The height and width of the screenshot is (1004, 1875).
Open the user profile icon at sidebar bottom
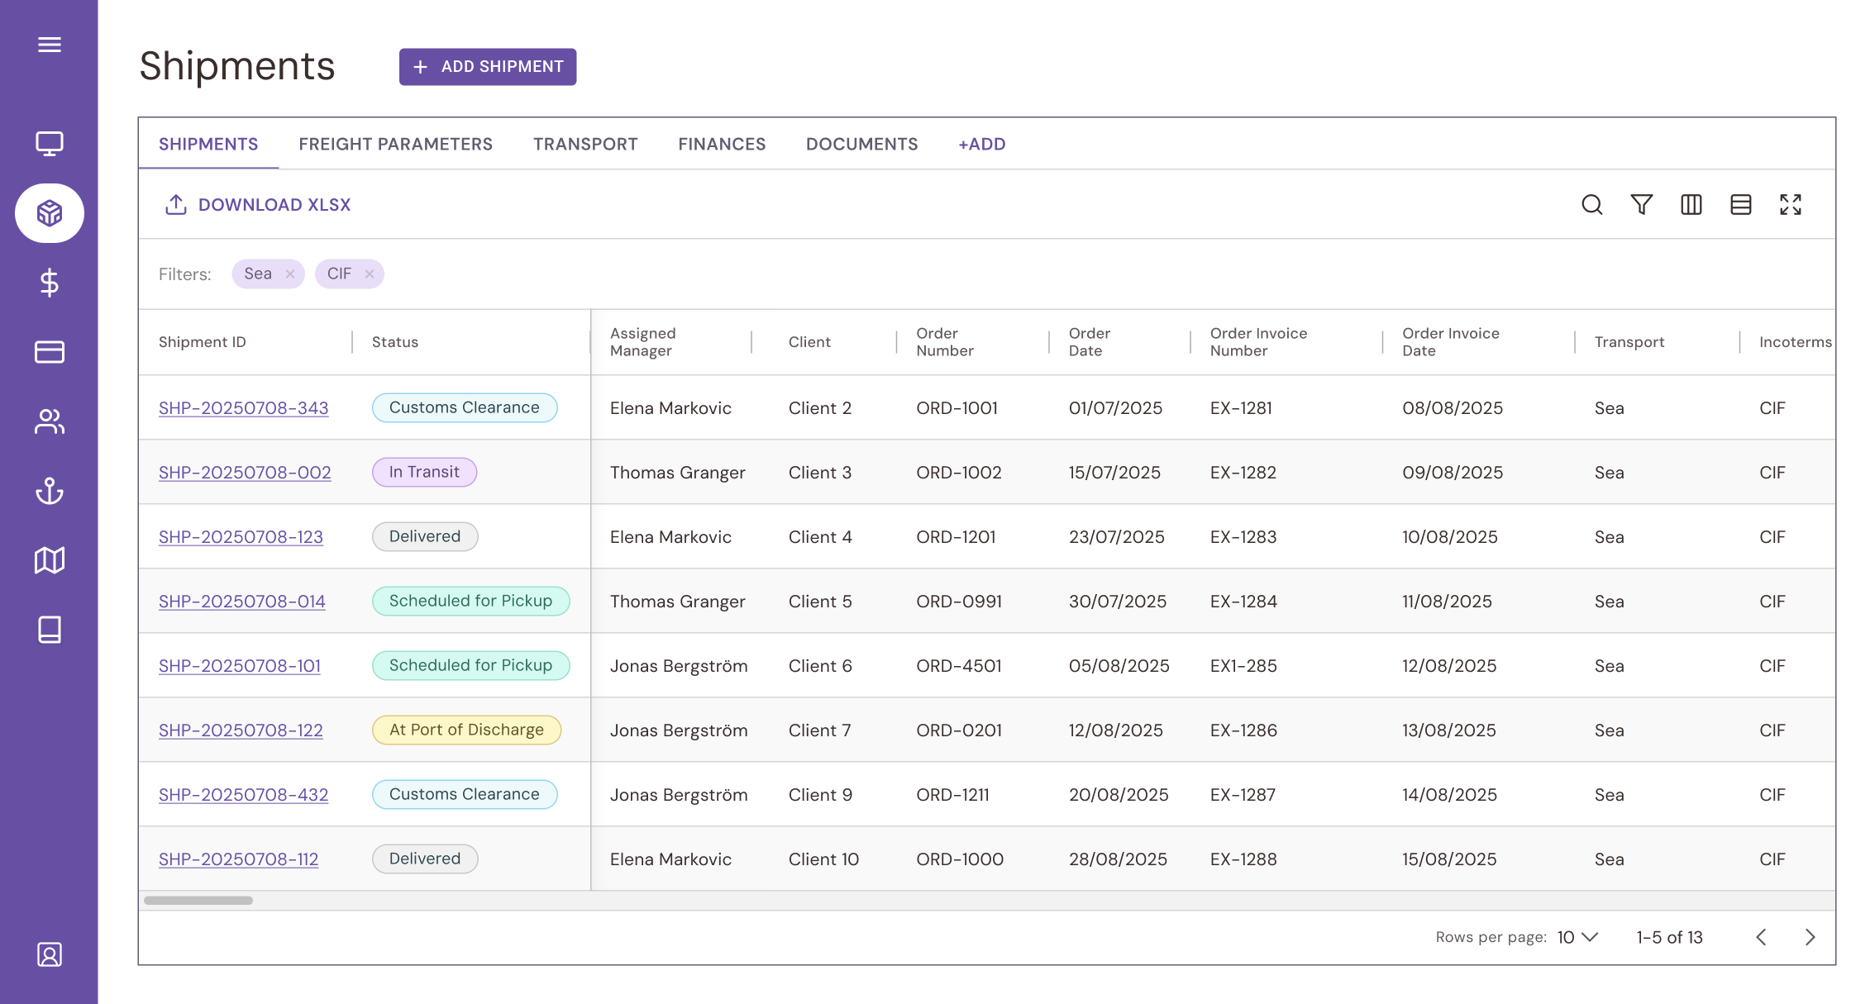click(50, 954)
